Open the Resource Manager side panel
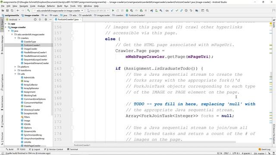 pyautogui.click(x=2, y=45)
